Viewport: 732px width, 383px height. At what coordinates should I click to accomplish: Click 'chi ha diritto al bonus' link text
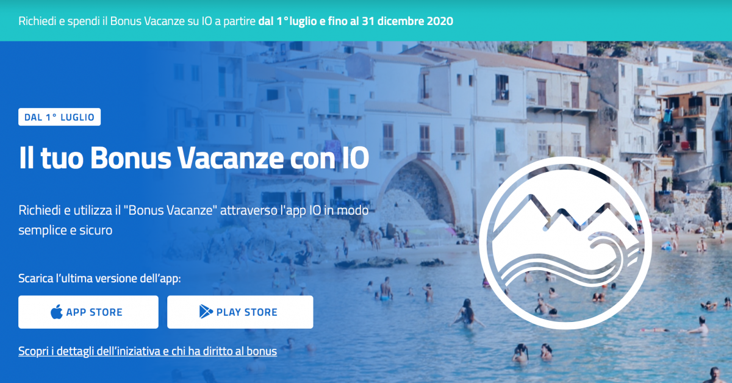[229, 351]
